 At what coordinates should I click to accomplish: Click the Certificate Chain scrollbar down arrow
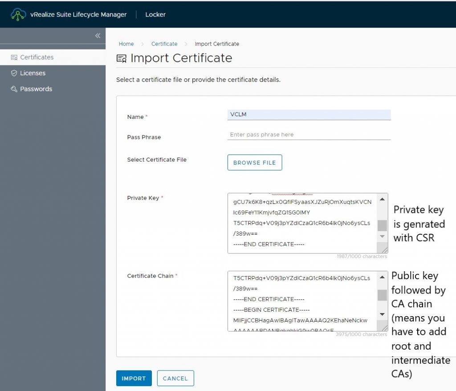tap(382, 314)
